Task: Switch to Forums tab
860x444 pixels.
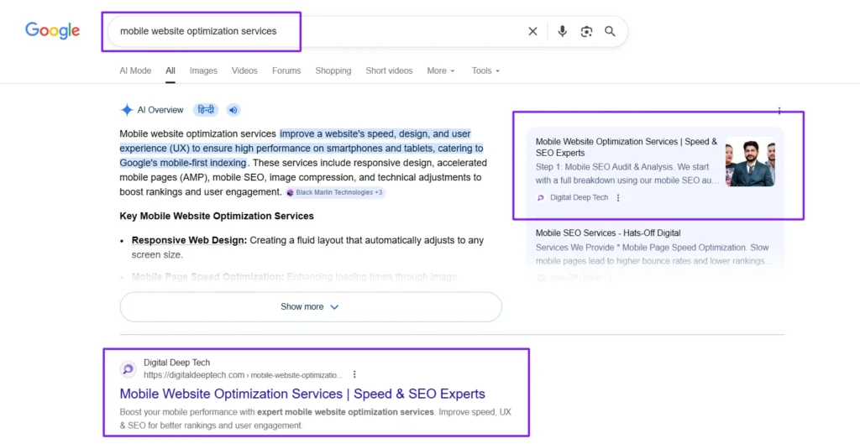Action: point(286,71)
